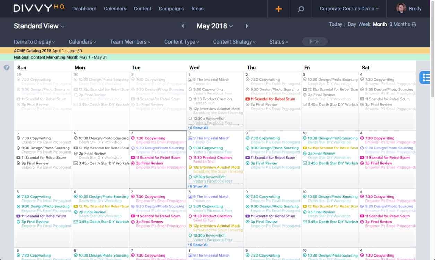Open Corporate Comms Demo account dropdown
The width and height of the screenshot is (435, 260).
349,9
